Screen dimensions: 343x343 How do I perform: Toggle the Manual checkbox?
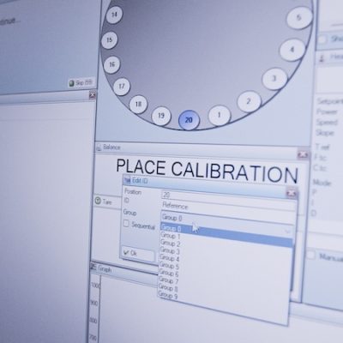[310, 256]
